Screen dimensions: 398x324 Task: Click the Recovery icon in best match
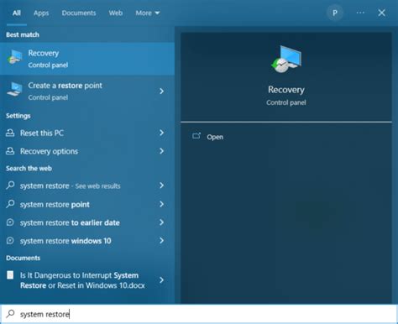tap(14, 57)
